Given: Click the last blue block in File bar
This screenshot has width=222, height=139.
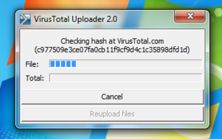Looking at the screenshot, I should coord(74,64).
